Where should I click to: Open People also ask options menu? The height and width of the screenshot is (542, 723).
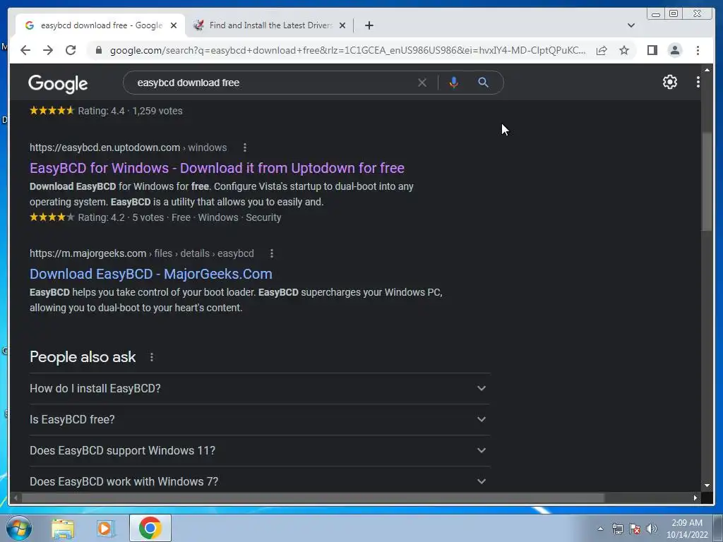[152, 357]
